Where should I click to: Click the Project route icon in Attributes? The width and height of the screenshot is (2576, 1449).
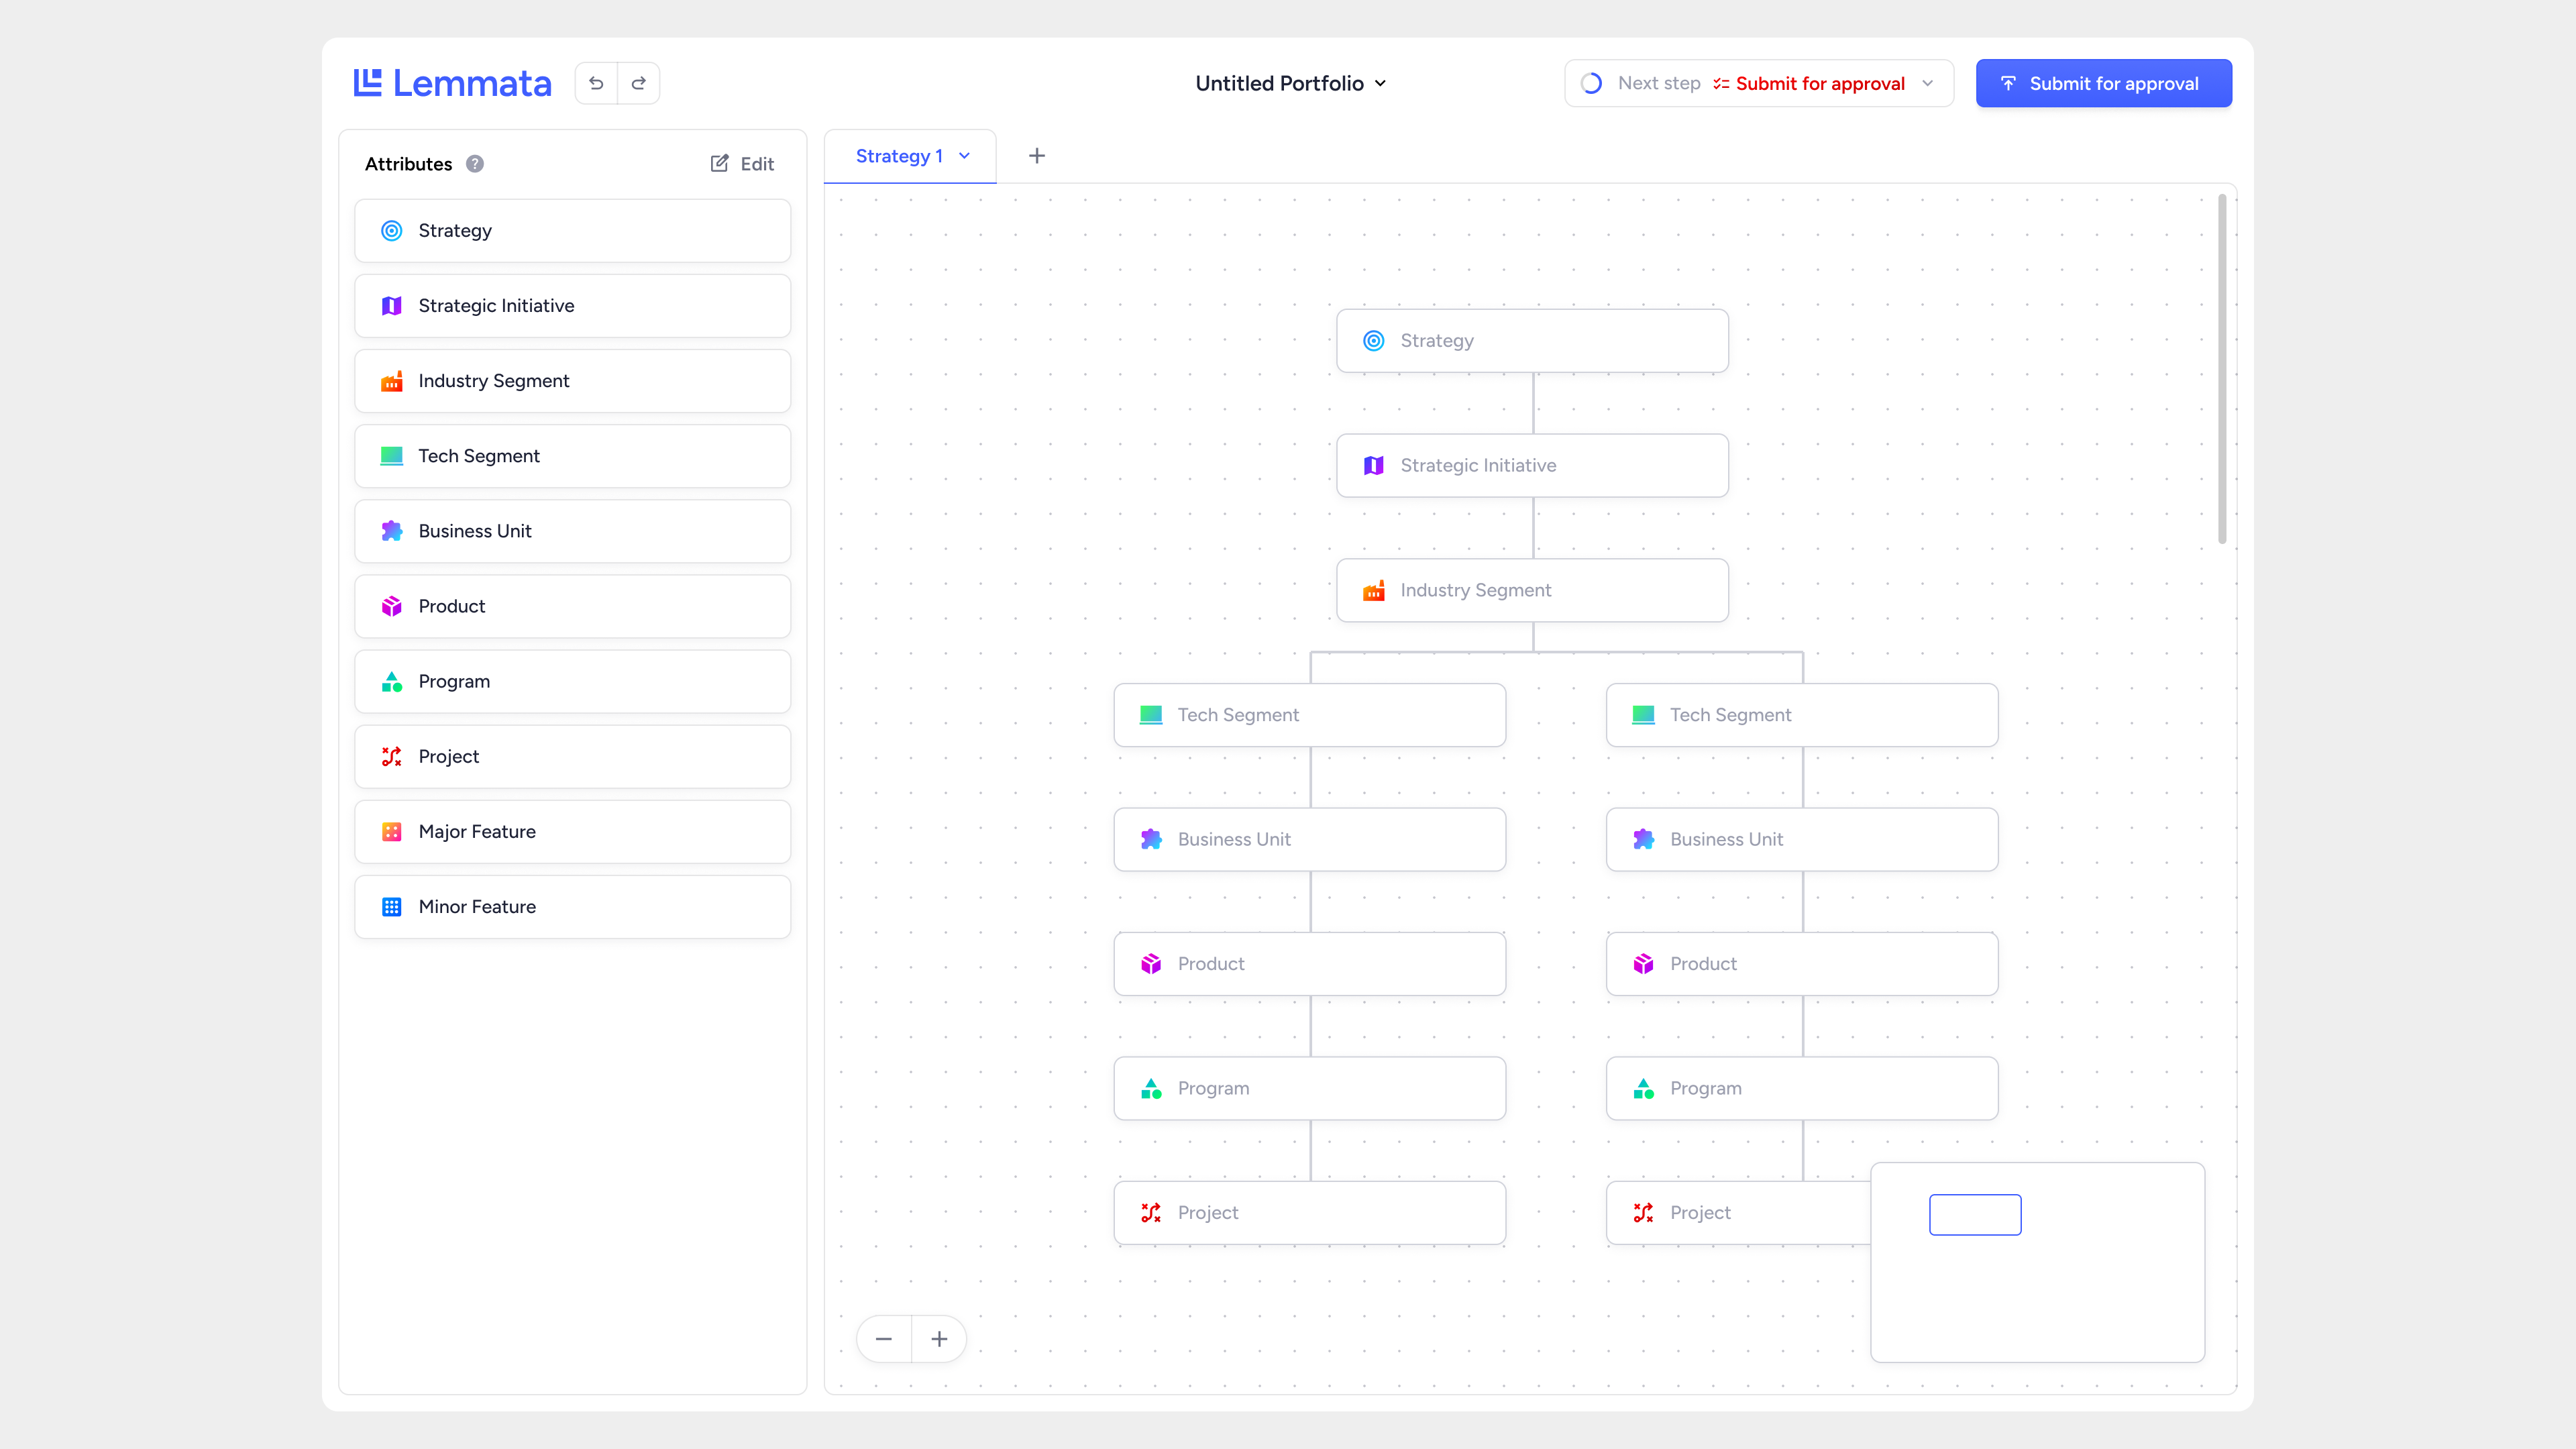(392, 756)
